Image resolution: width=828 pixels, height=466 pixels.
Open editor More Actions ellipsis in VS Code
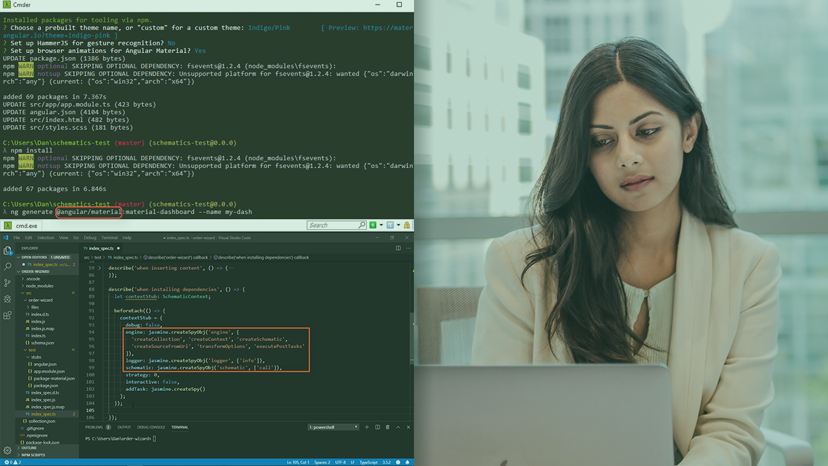point(407,248)
